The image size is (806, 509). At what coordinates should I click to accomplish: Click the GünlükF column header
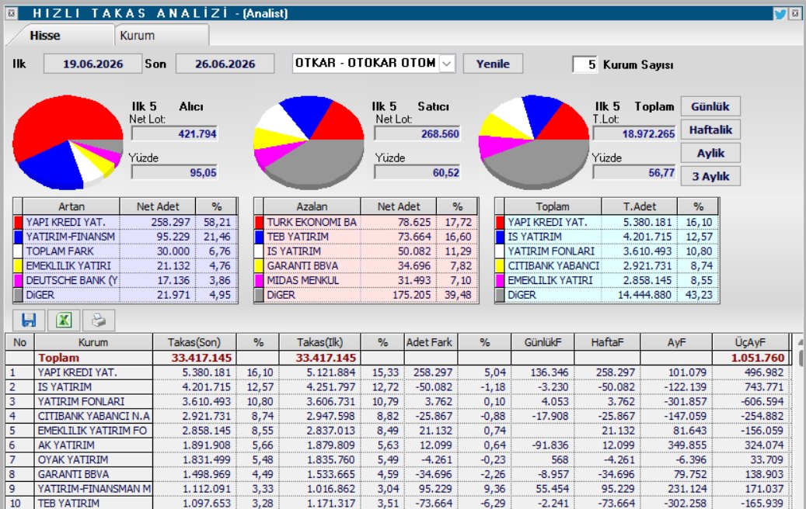click(543, 342)
